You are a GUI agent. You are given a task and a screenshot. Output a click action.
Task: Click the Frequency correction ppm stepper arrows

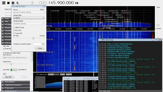click(44, 44)
